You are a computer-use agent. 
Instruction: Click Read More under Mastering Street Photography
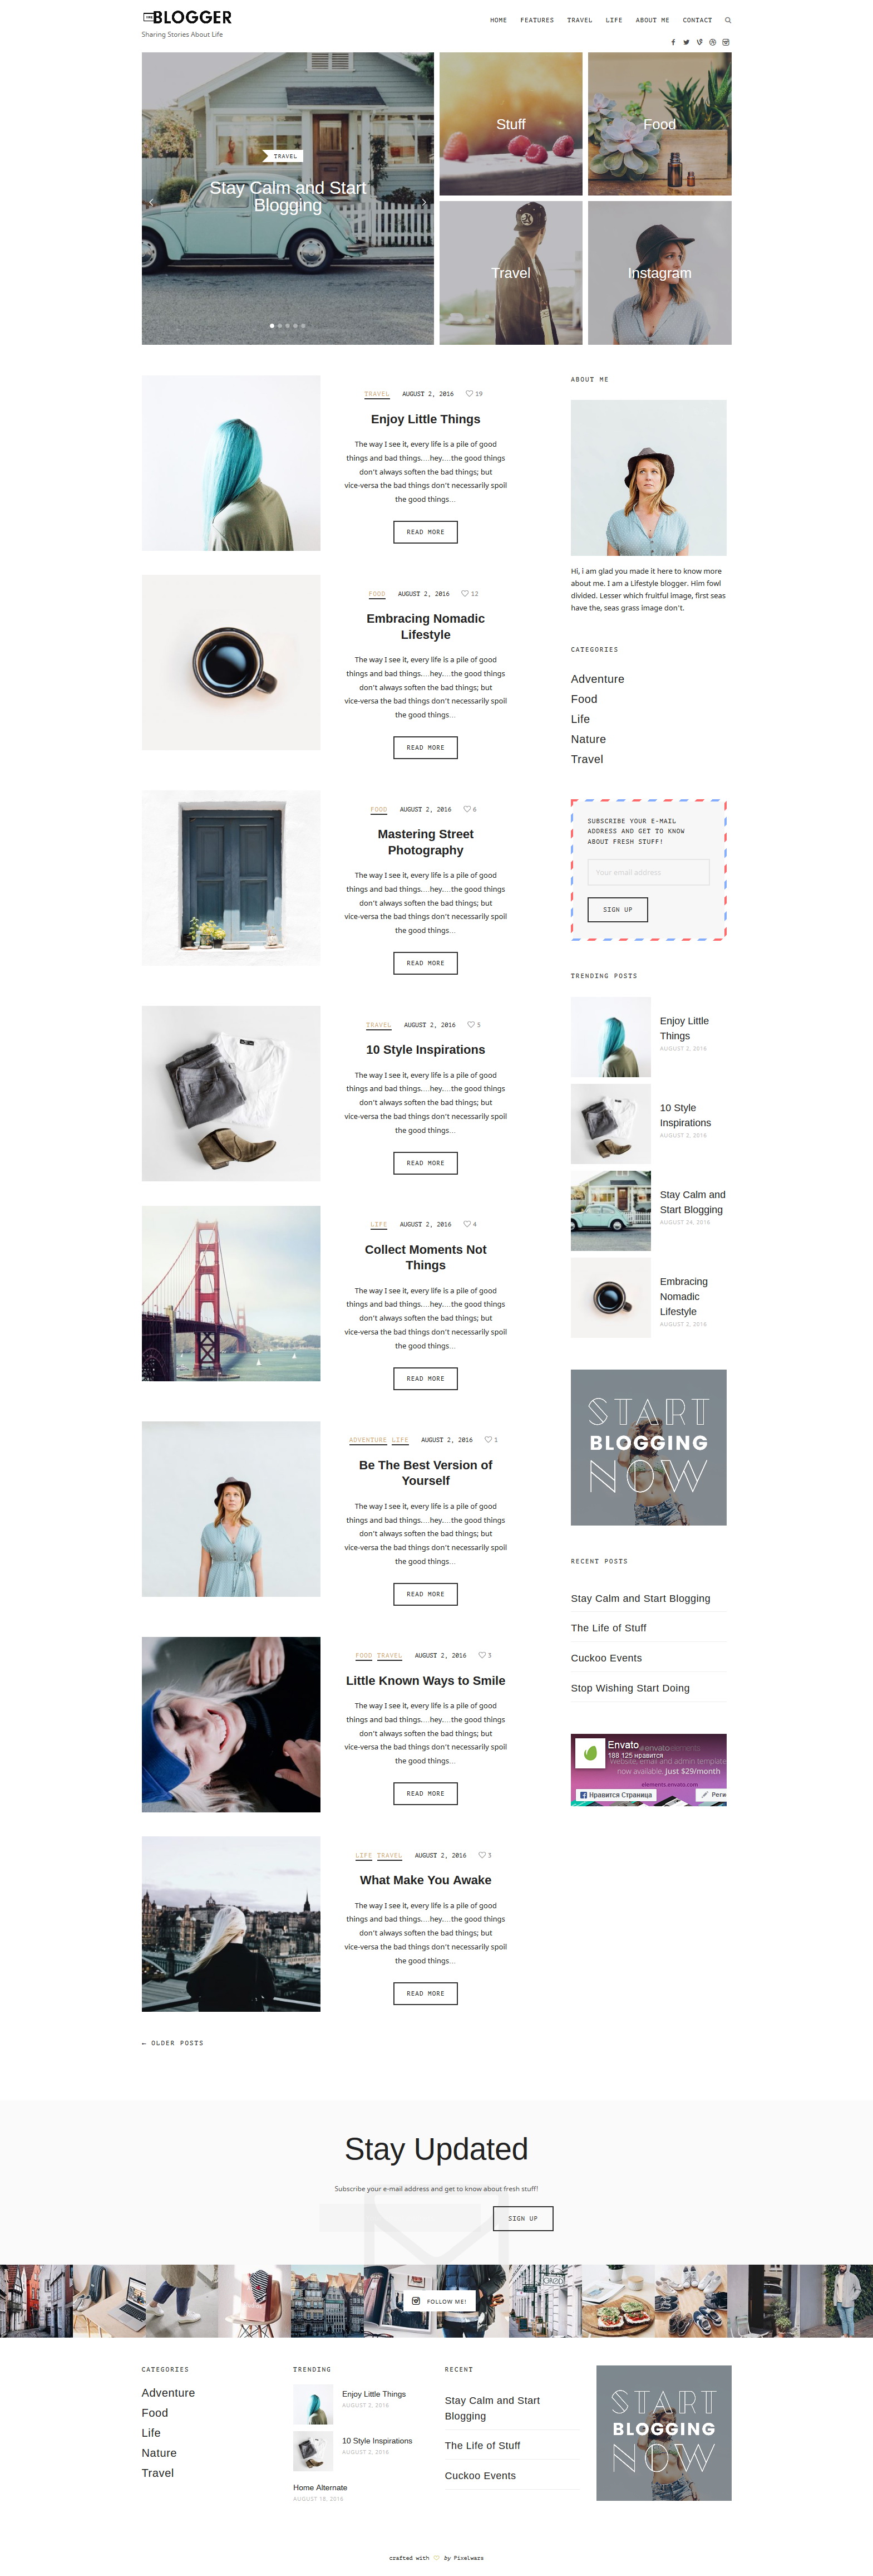[426, 963]
